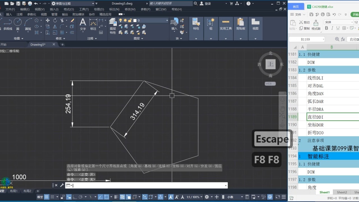359x202 pixels.
Task: Click the fx insert function icon
Action: click(343, 39)
